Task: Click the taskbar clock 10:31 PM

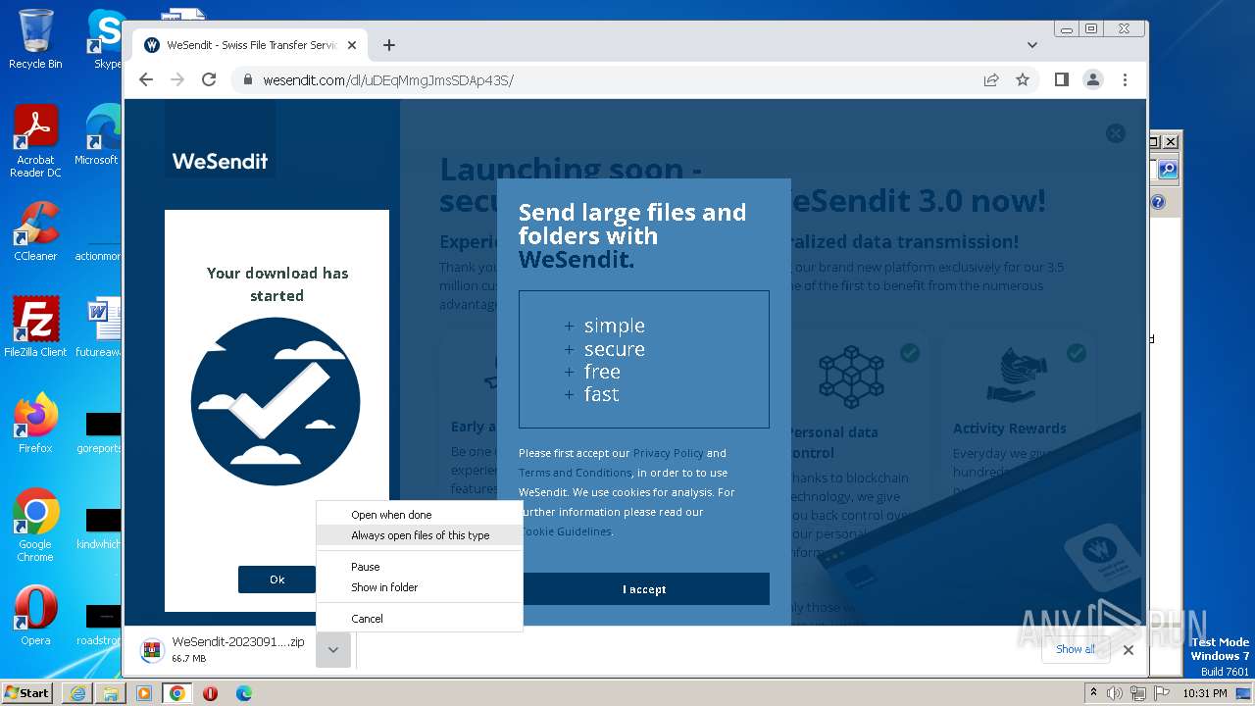Action: tap(1204, 693)
